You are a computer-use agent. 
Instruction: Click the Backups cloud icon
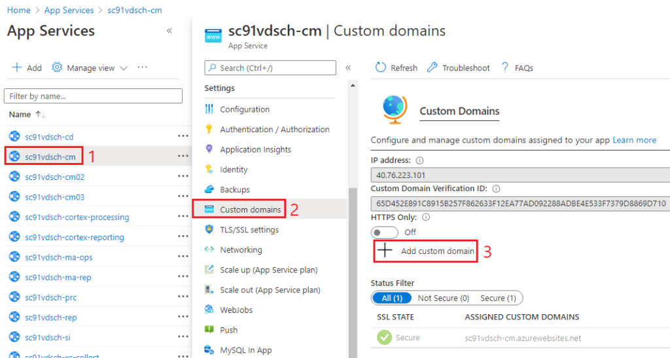(x=209, y=189)
